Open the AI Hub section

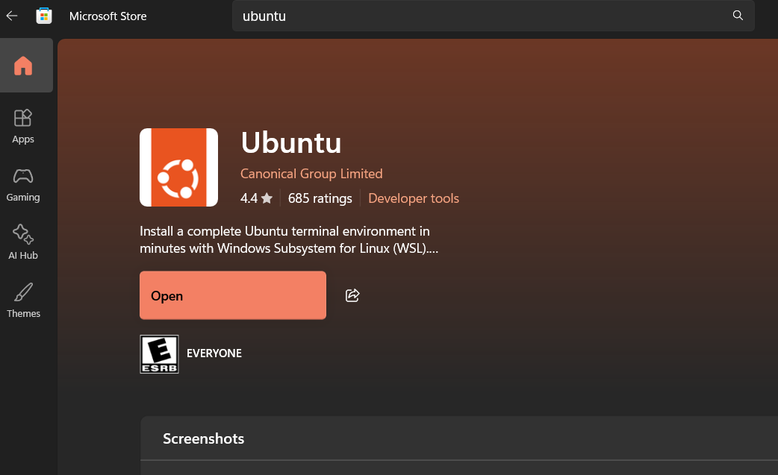pos(22,241)
